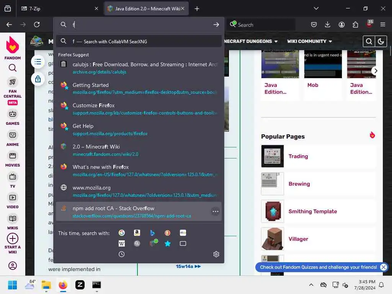Image resolution: width=392 pixels, height=294 pixels.
Task: Open the new tab plus button
Action: pos(197,9)
